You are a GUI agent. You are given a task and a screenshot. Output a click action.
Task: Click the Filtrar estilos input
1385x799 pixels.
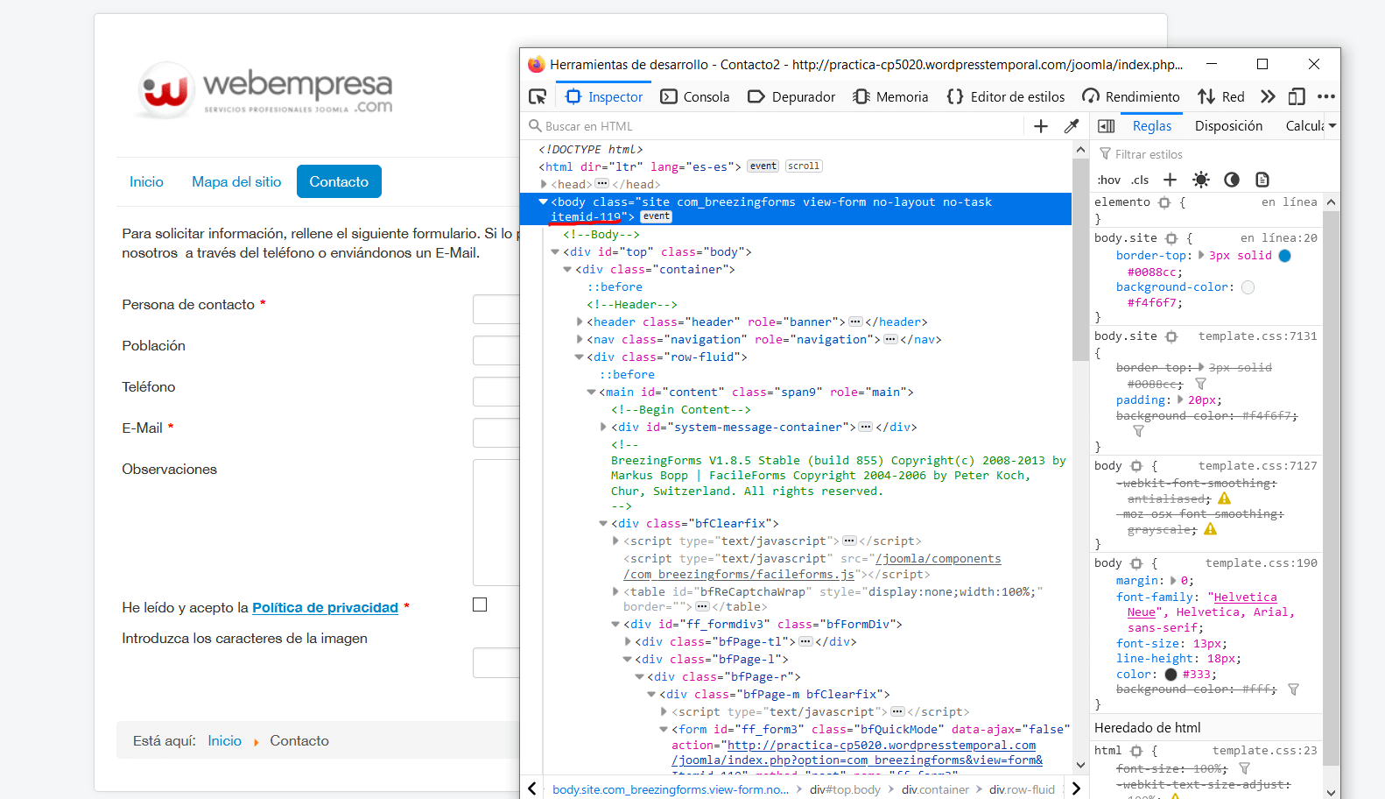click(x=1217, y=154)
